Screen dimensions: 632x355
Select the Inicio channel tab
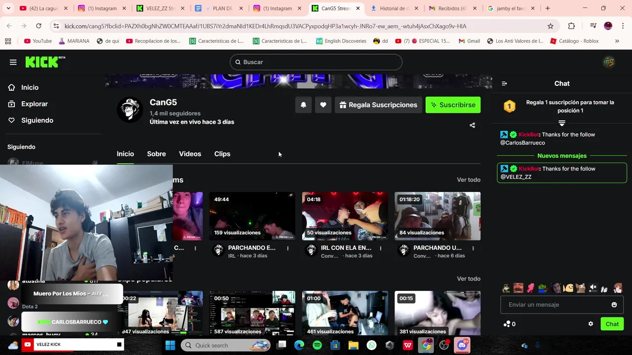(125, 154)
